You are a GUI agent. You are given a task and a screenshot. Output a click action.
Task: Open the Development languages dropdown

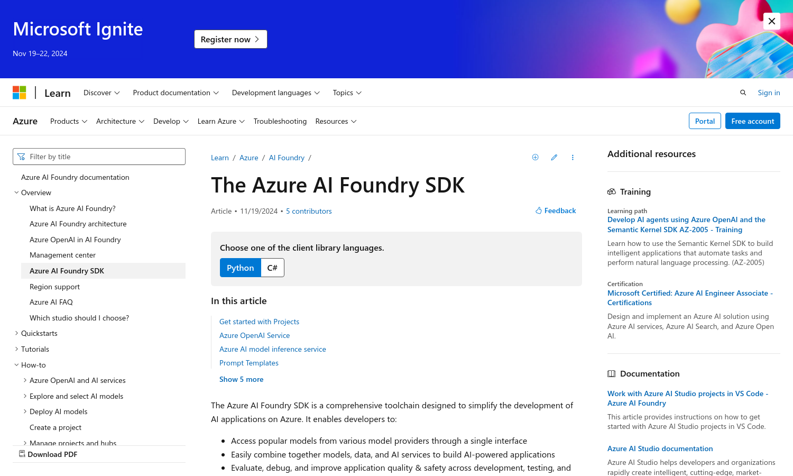[276, 93]
